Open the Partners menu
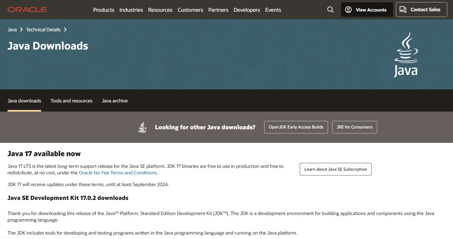Image resolution: width=453 pixels, height=239 pixels. point(218,10)
